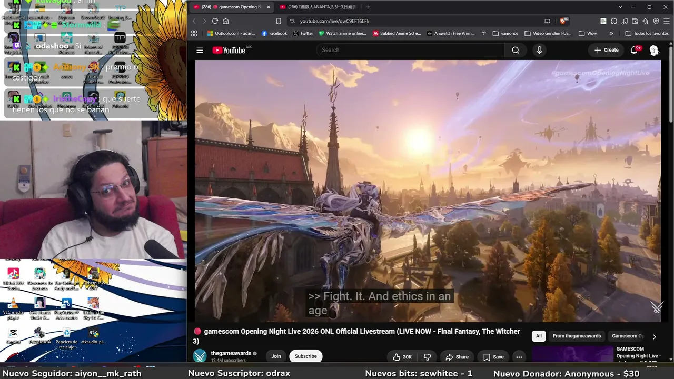Open the Create menu button

[x=607, y=50]
